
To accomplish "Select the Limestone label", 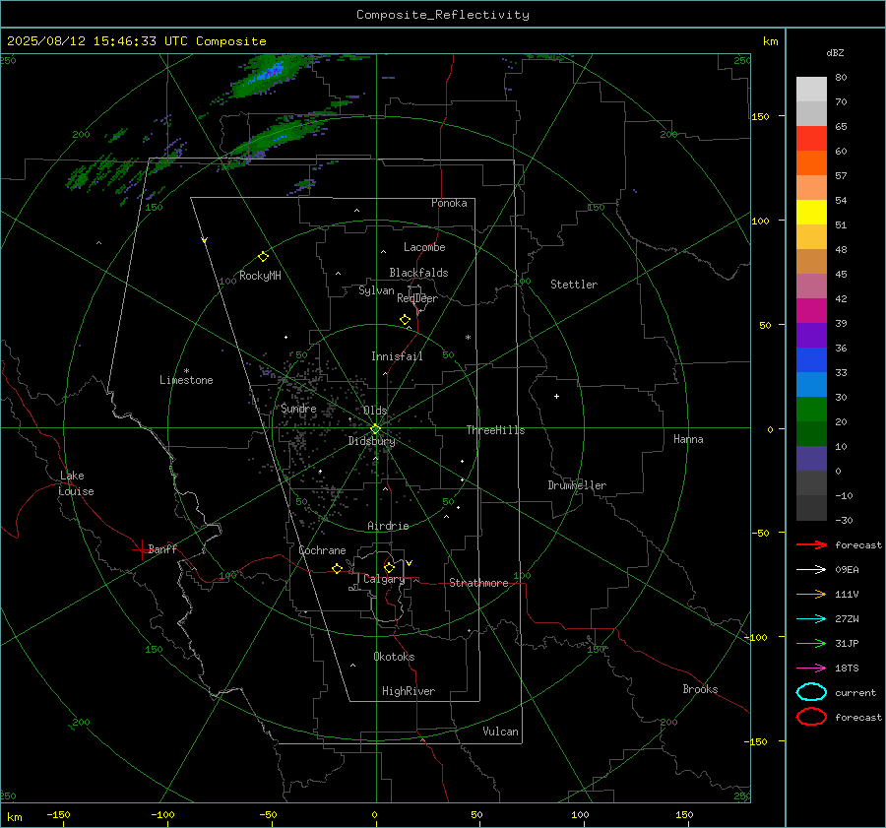I will click(x=186, y=380).
